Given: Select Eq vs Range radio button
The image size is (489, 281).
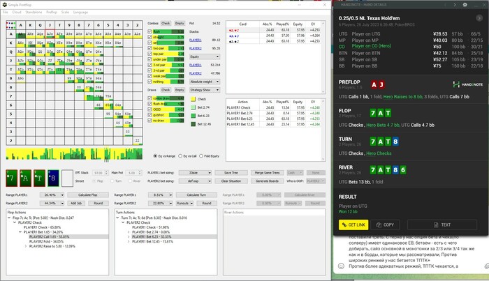Looking at the screenshot, I should click(155, 156).
